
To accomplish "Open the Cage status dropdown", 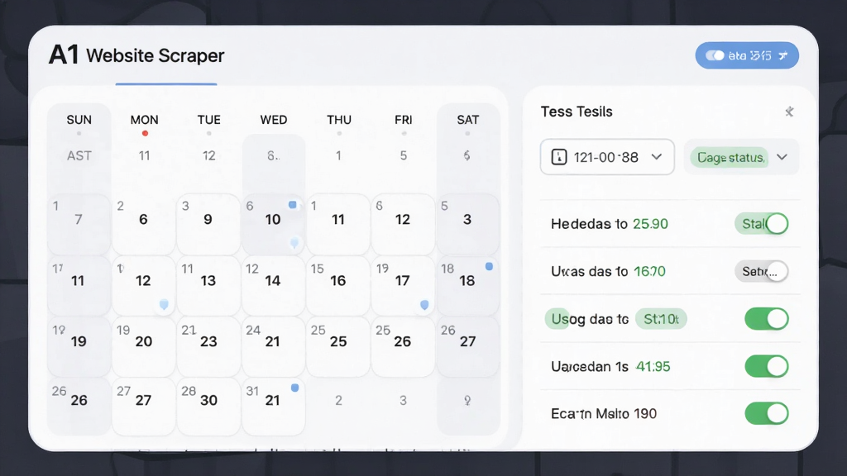I will (x=740, y=157).
